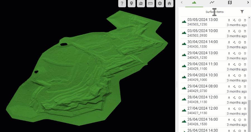
Task: Share surface 240429_1100
Action: (234, 64)
